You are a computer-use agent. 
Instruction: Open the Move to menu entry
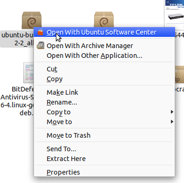[x=104, y=122]
